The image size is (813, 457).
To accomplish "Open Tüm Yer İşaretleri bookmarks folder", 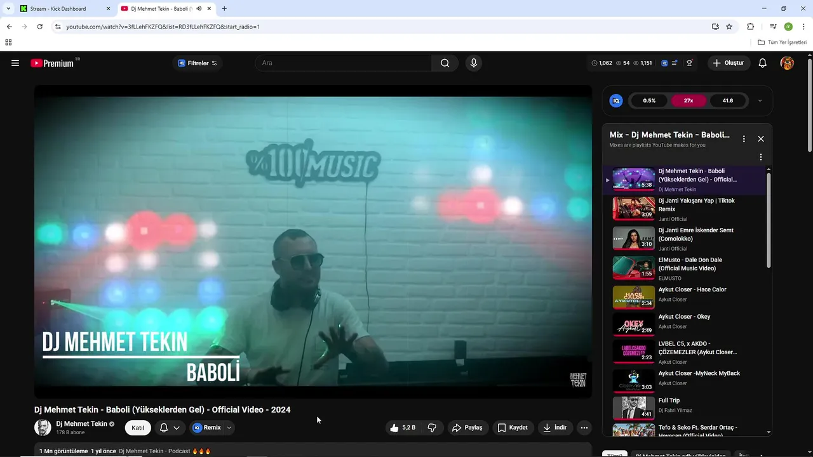I will click(x=783, y=43).
